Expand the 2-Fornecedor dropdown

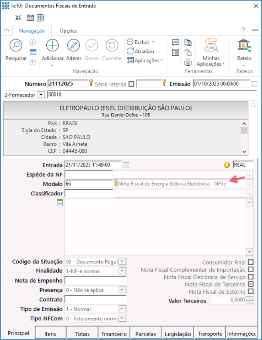pos(41,95)
